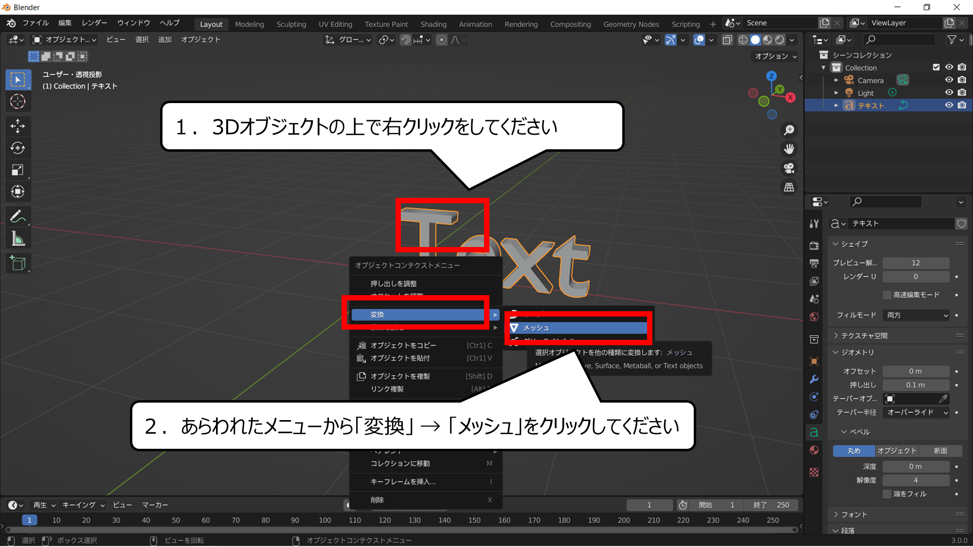The image size is (973, 547).
Task: Open the フィルモード 両方 dropdown
Action: (x=917, y=315)
